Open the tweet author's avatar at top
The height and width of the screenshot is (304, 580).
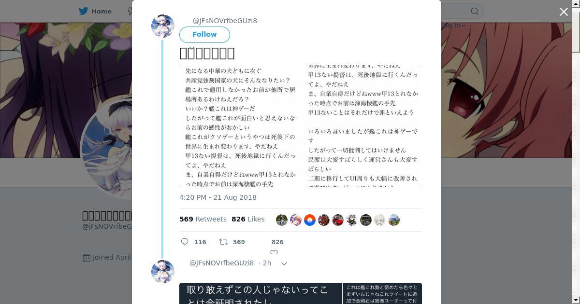[163, 26]
